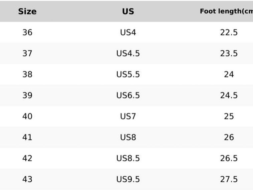Click the Size column header
The width and height of the screenshot is (253, 190).
click(27, 11)
